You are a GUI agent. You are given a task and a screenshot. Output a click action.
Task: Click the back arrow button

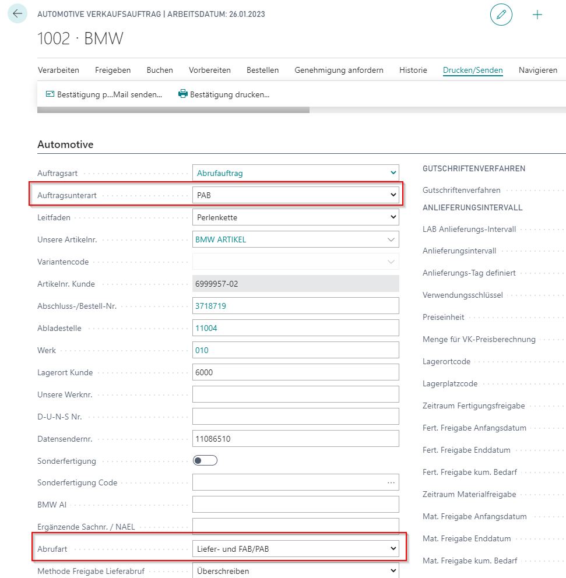click(x=16, y=14)
